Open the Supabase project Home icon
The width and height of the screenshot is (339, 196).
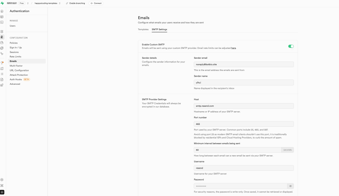point(2,11)
